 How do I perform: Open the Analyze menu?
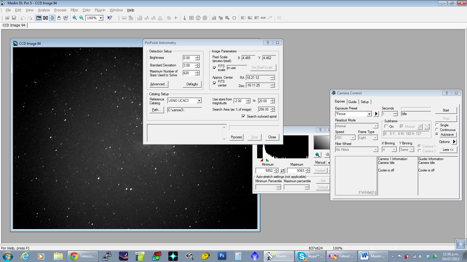pyautogui.click(x=44, y=10)
